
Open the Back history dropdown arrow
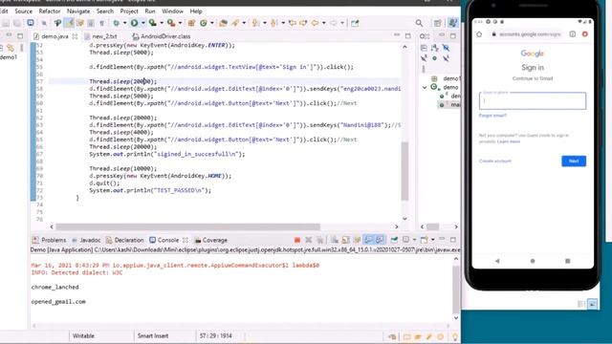tap(323, 23)
